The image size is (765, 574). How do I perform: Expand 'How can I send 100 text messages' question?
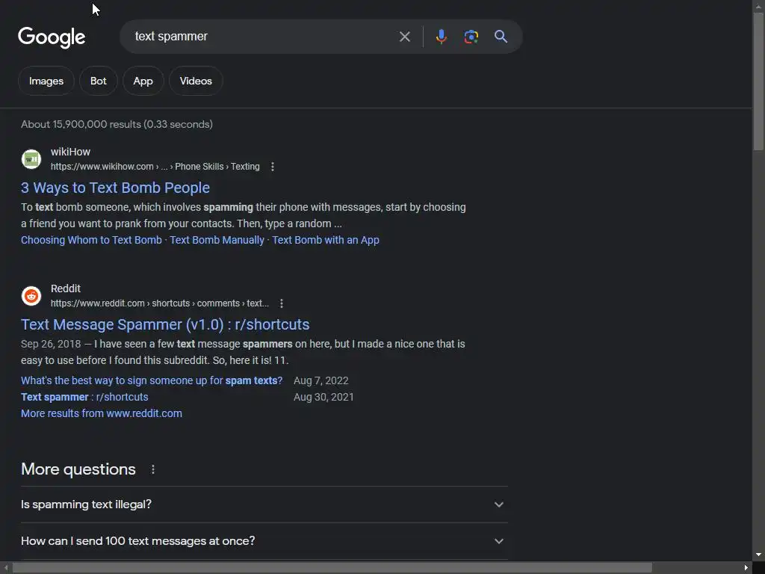pyautogui.click(x=264, y=541)
